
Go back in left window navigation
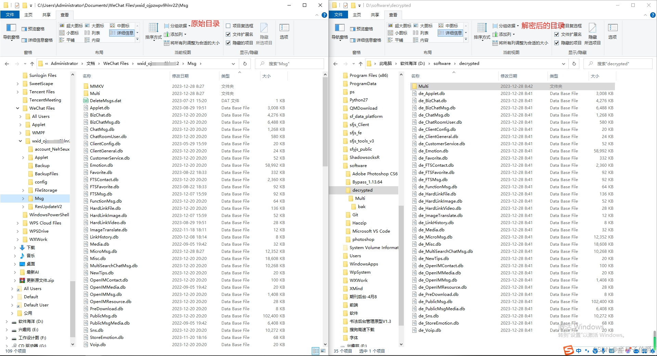pos(7,64)
